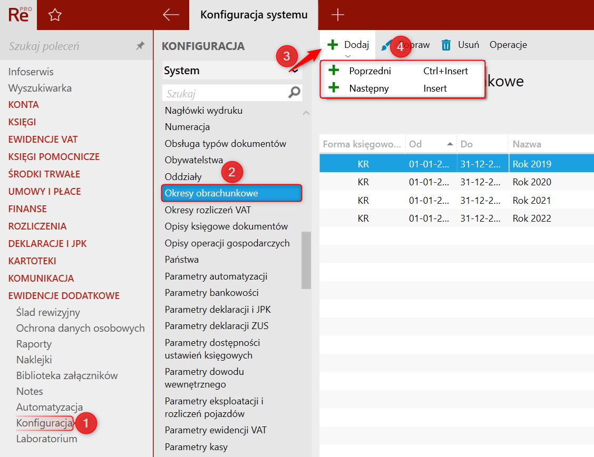
Task: Open Naklejki in the sidebar
Action: pyautogui.click(x=34, y=360)
